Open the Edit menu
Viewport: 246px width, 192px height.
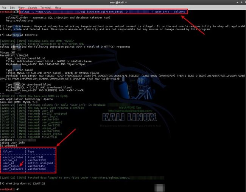(12, 8)
